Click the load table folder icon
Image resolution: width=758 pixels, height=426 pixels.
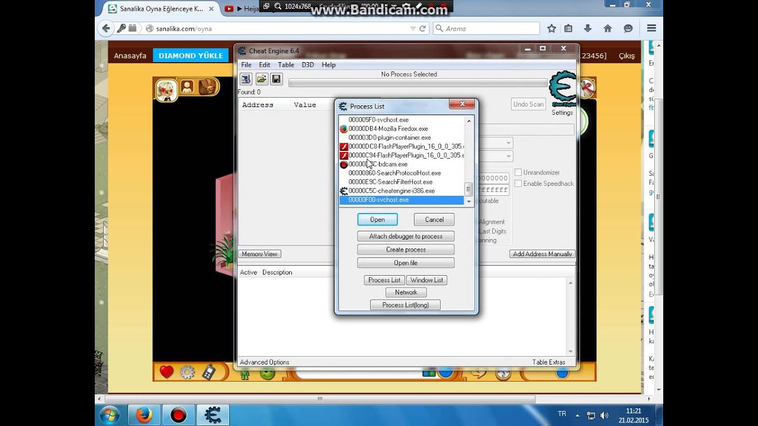261,79
